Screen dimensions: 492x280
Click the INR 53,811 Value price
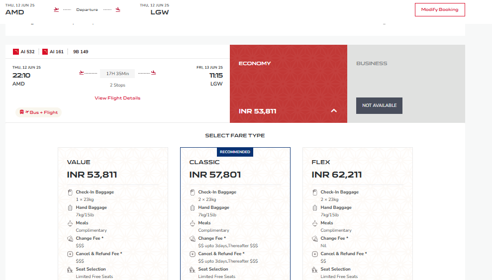(92, 175)
